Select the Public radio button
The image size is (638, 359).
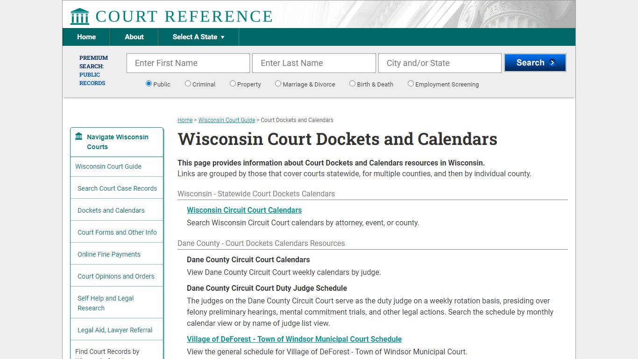tap(149, 84)
